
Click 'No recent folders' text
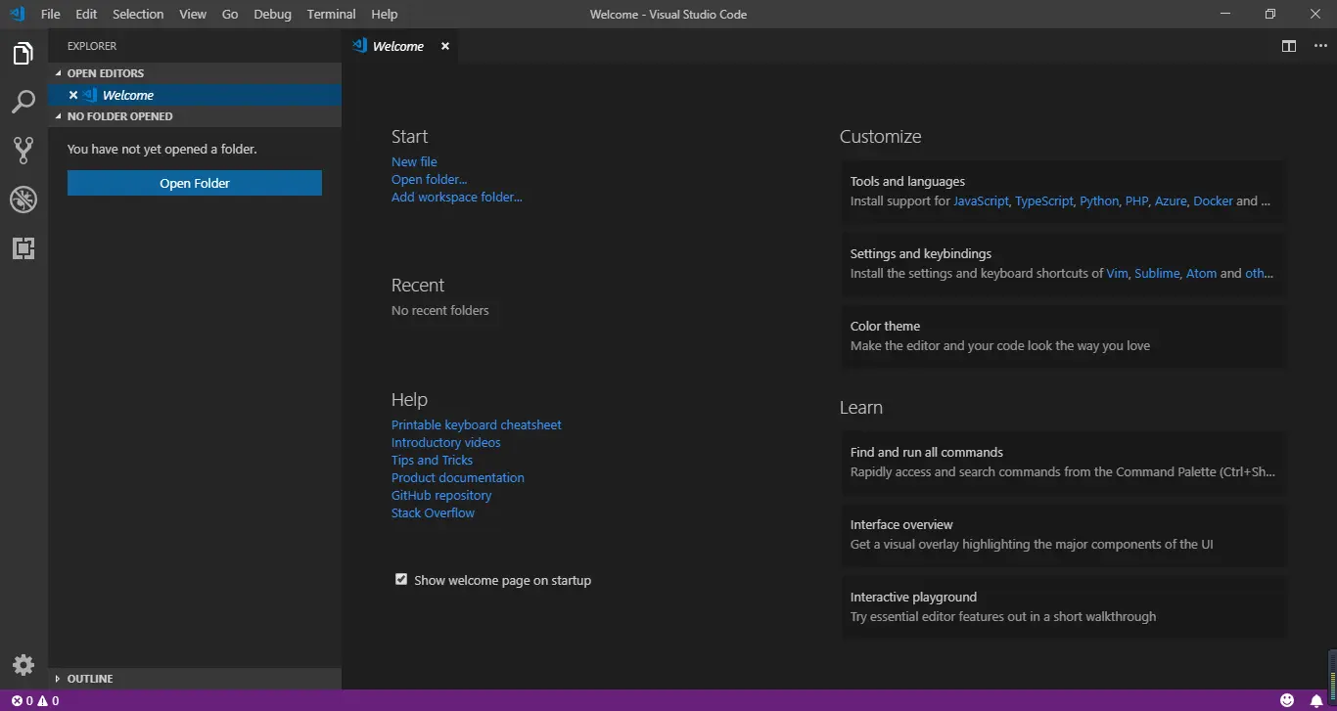point(440,310)
